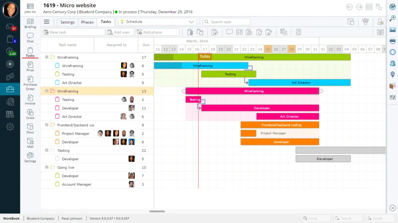398x223 pixels.
Task: Click the printer icon in right sidebar
Action: (x=393, y=41)
